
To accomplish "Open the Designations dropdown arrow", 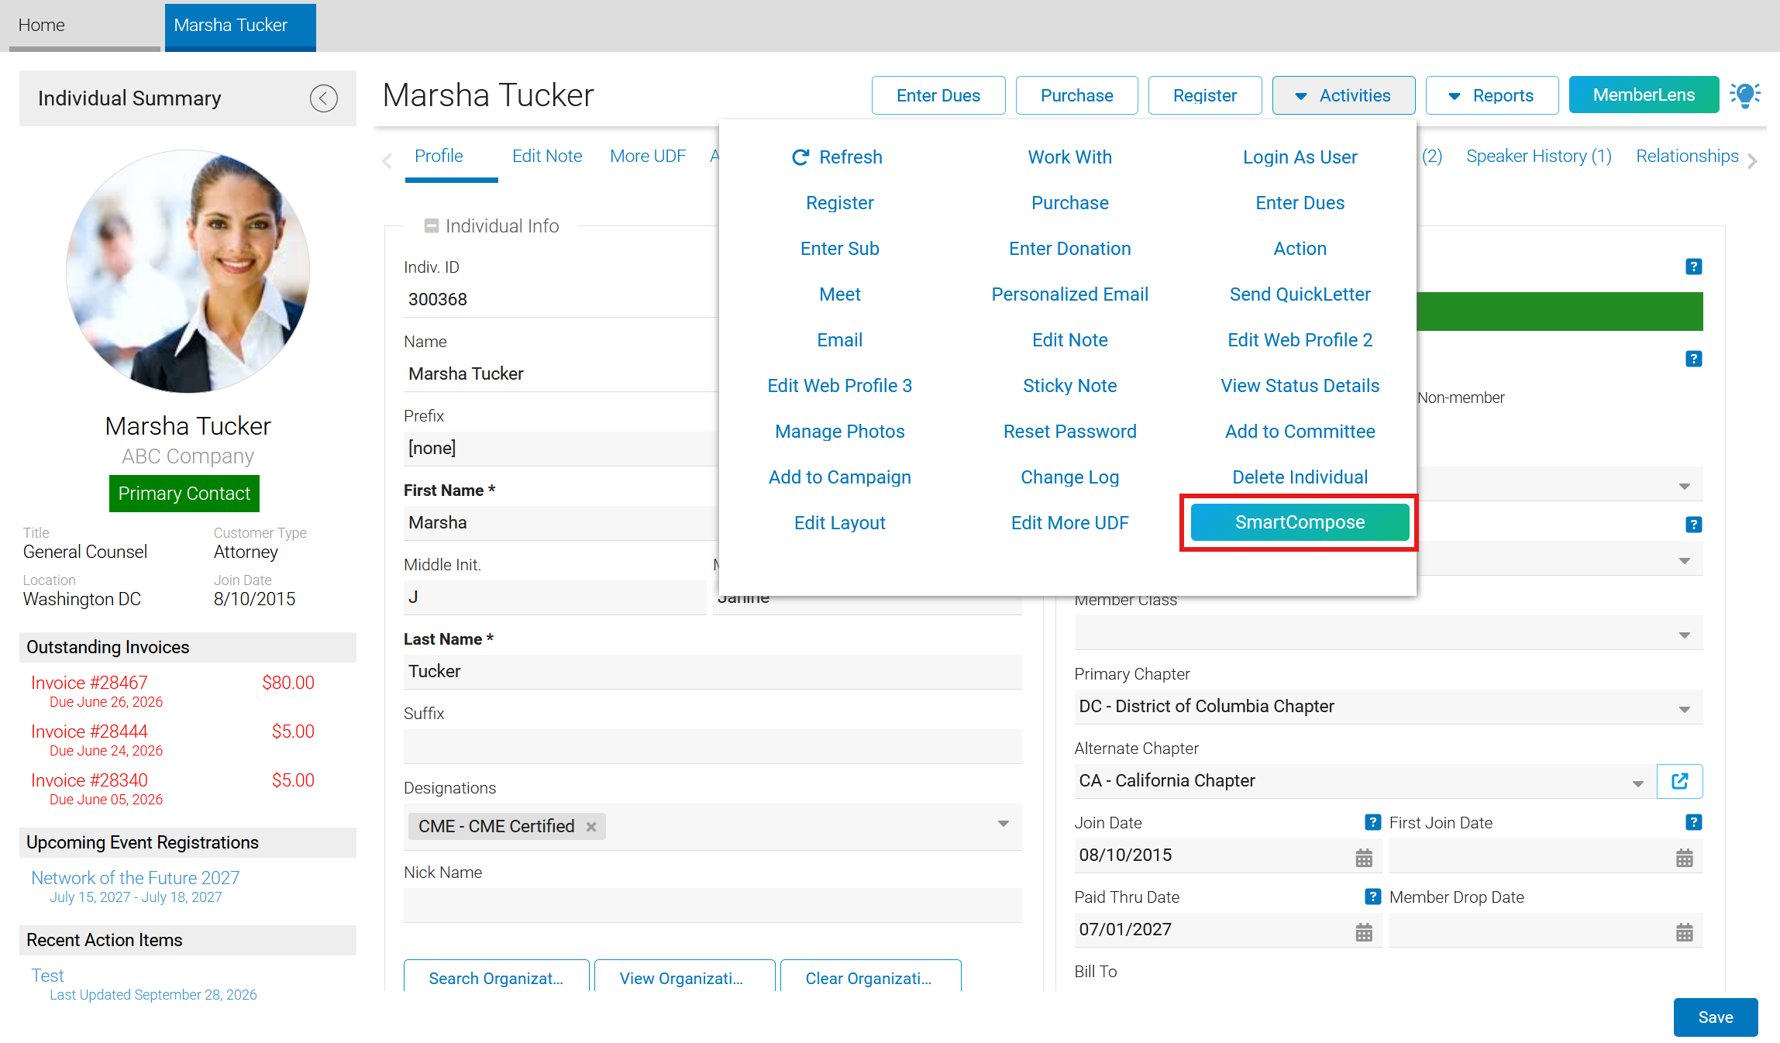I will pos(1004,824).
